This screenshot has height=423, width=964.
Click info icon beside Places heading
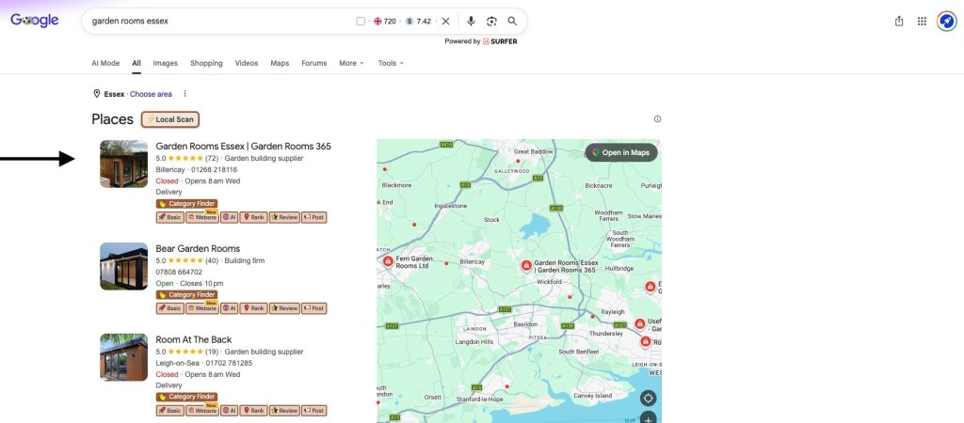tap(657, 119)
